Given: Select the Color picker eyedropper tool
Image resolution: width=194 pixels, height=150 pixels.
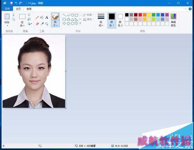Looking at the screenshot, I should click(42, 24).
